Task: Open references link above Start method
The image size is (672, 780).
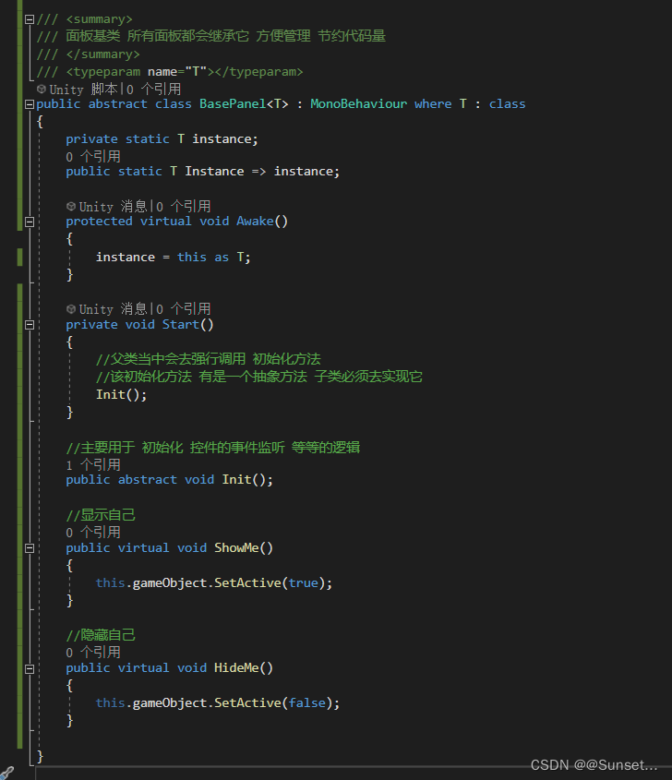Action: coord(184,309)
